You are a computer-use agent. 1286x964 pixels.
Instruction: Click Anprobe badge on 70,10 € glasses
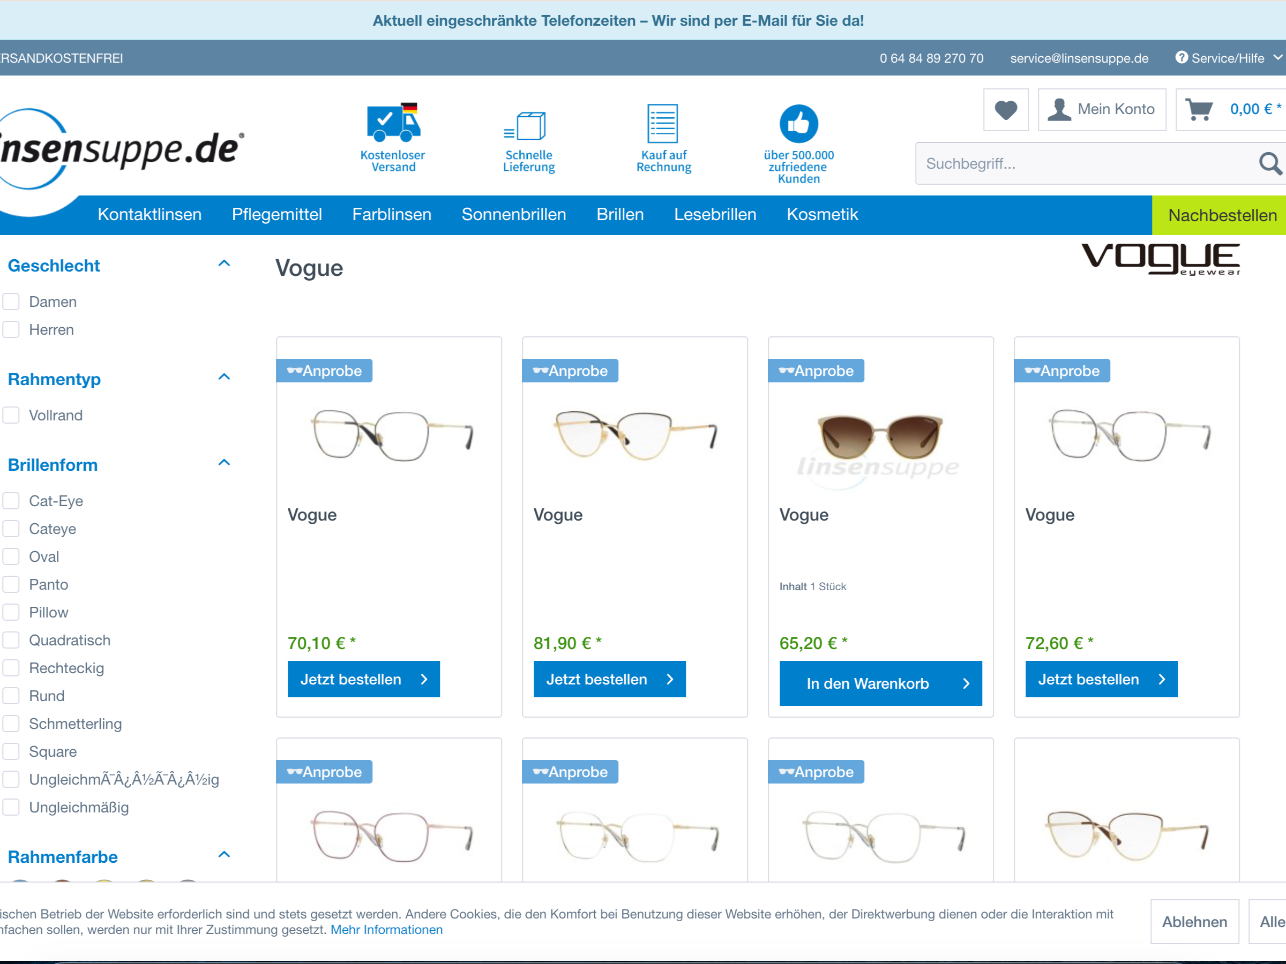(324, 371)
